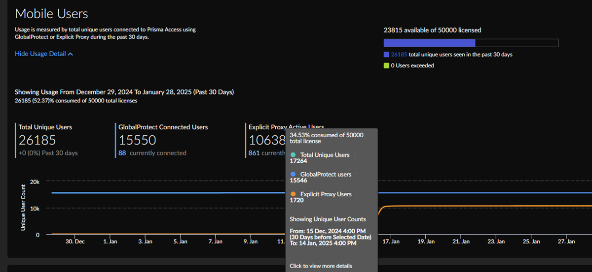
Task: Select the GlobalProtect Connected Users 15550 value
Action: coord(137,140)
